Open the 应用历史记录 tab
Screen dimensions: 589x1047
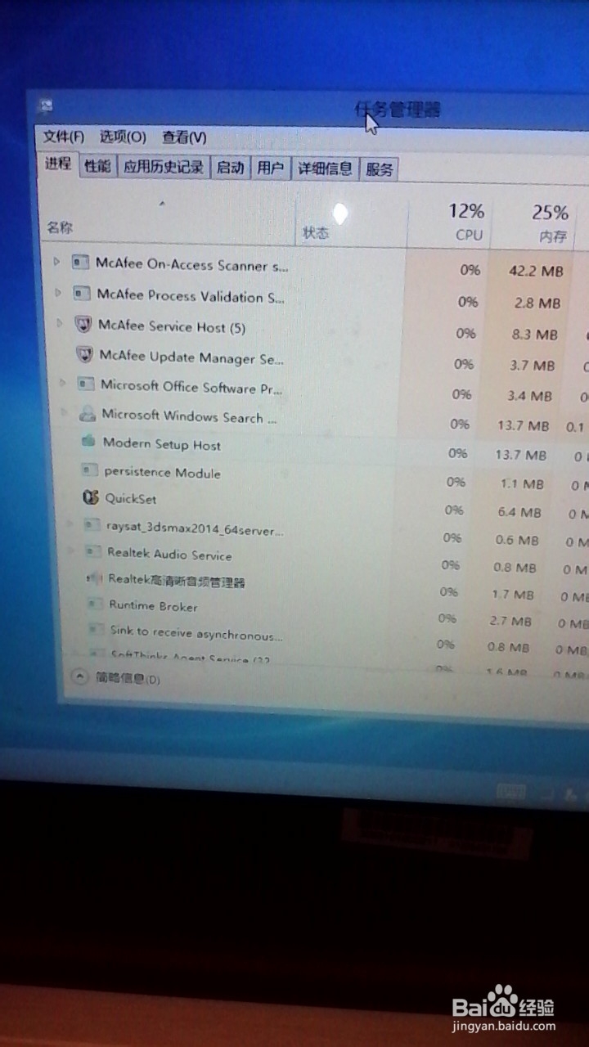pyautogui.click(x=164, y=168)
